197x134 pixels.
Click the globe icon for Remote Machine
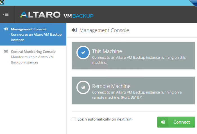tap(83, 87)
